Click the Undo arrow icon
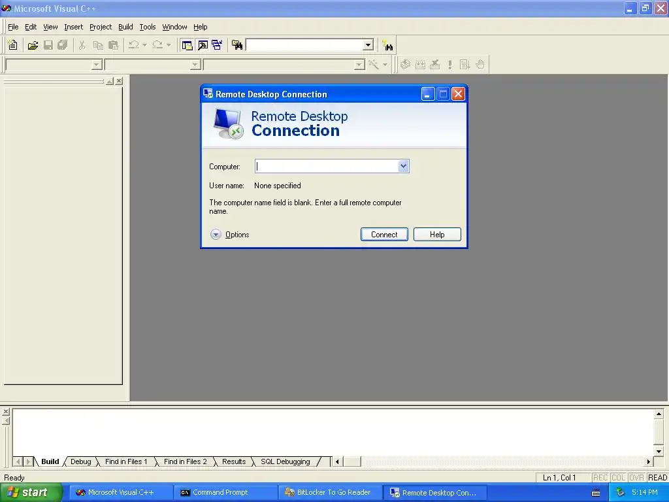Image resolution: width=669 pixels, height=502 pixels. point(133,45)
